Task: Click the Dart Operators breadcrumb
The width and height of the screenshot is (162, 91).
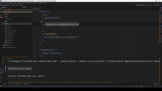Action: [x=5, y=5]
